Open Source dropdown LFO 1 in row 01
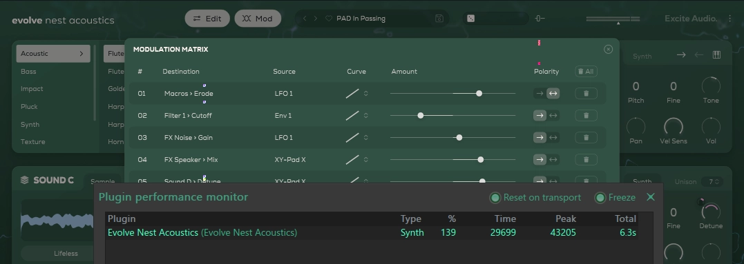744x264 pixels. pyautogui.click(x=284, y=93)
